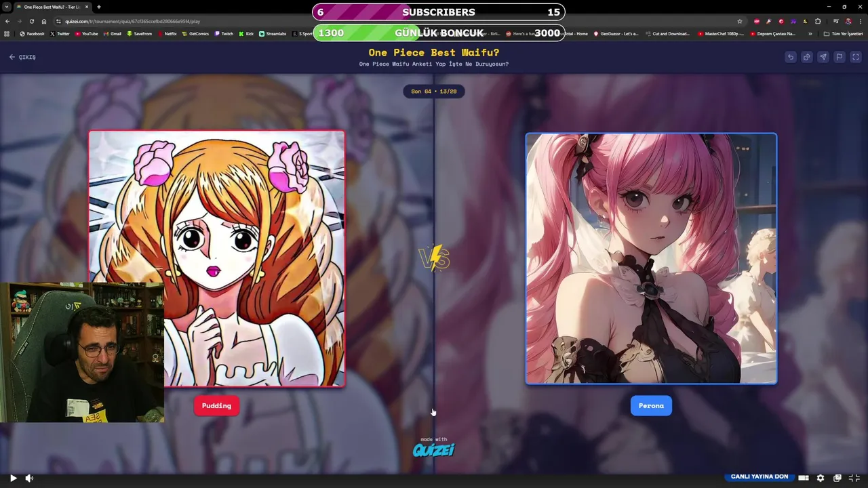Select the Perona character image
Image resolution: width=868 pixels, height=488 pixels.
651,259
